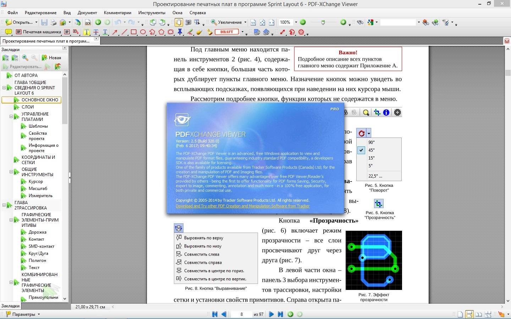
Task: Adjust the zoom slider handle in toolbar
Action: [323, 22]
